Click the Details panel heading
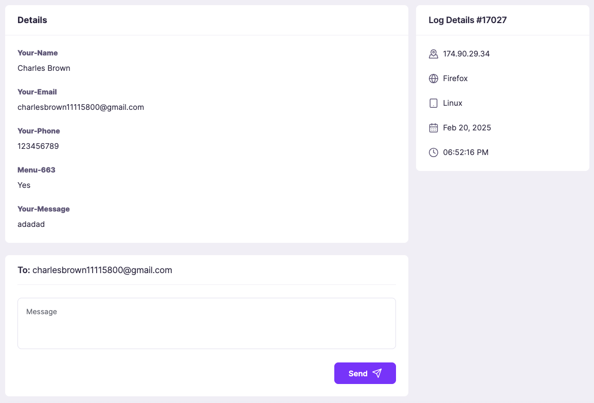 (32, 20)
